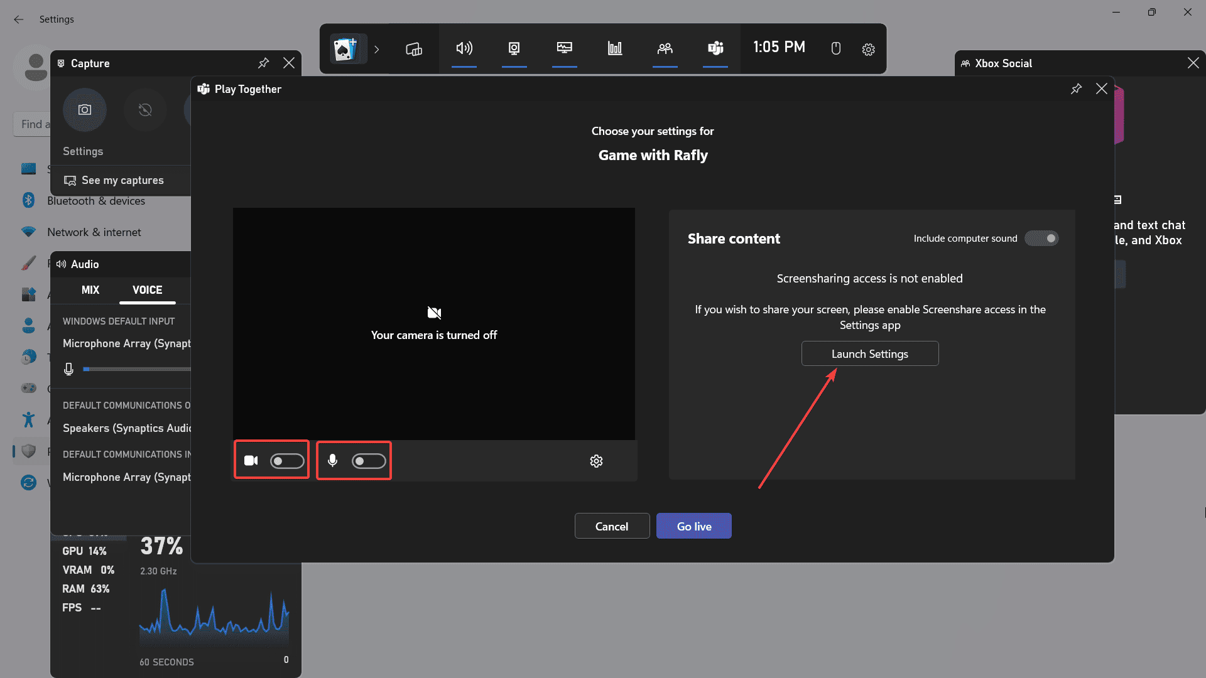Click Cancel to dismiss Play Together dialog

(612, 527)
